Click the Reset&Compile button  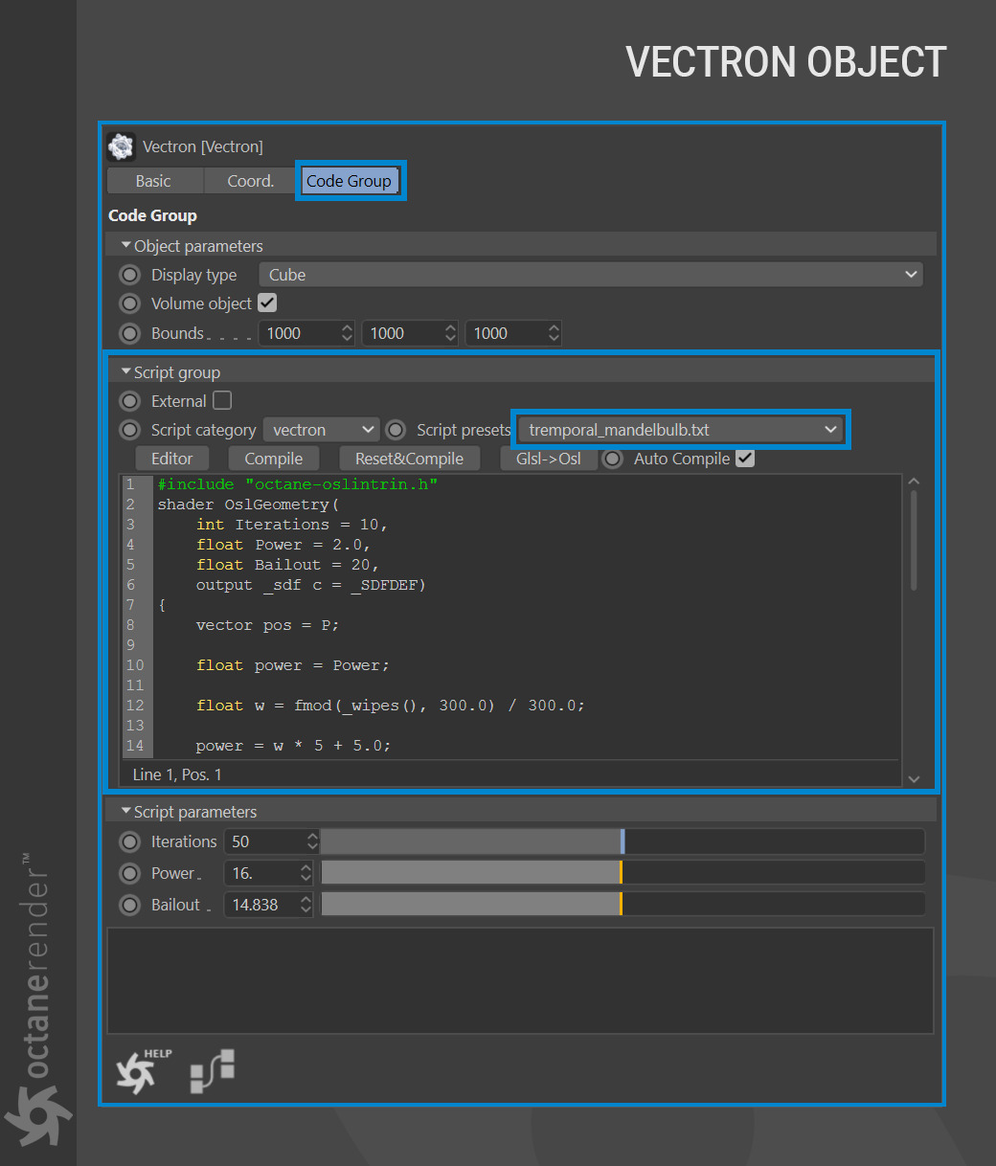click(409, 459)
